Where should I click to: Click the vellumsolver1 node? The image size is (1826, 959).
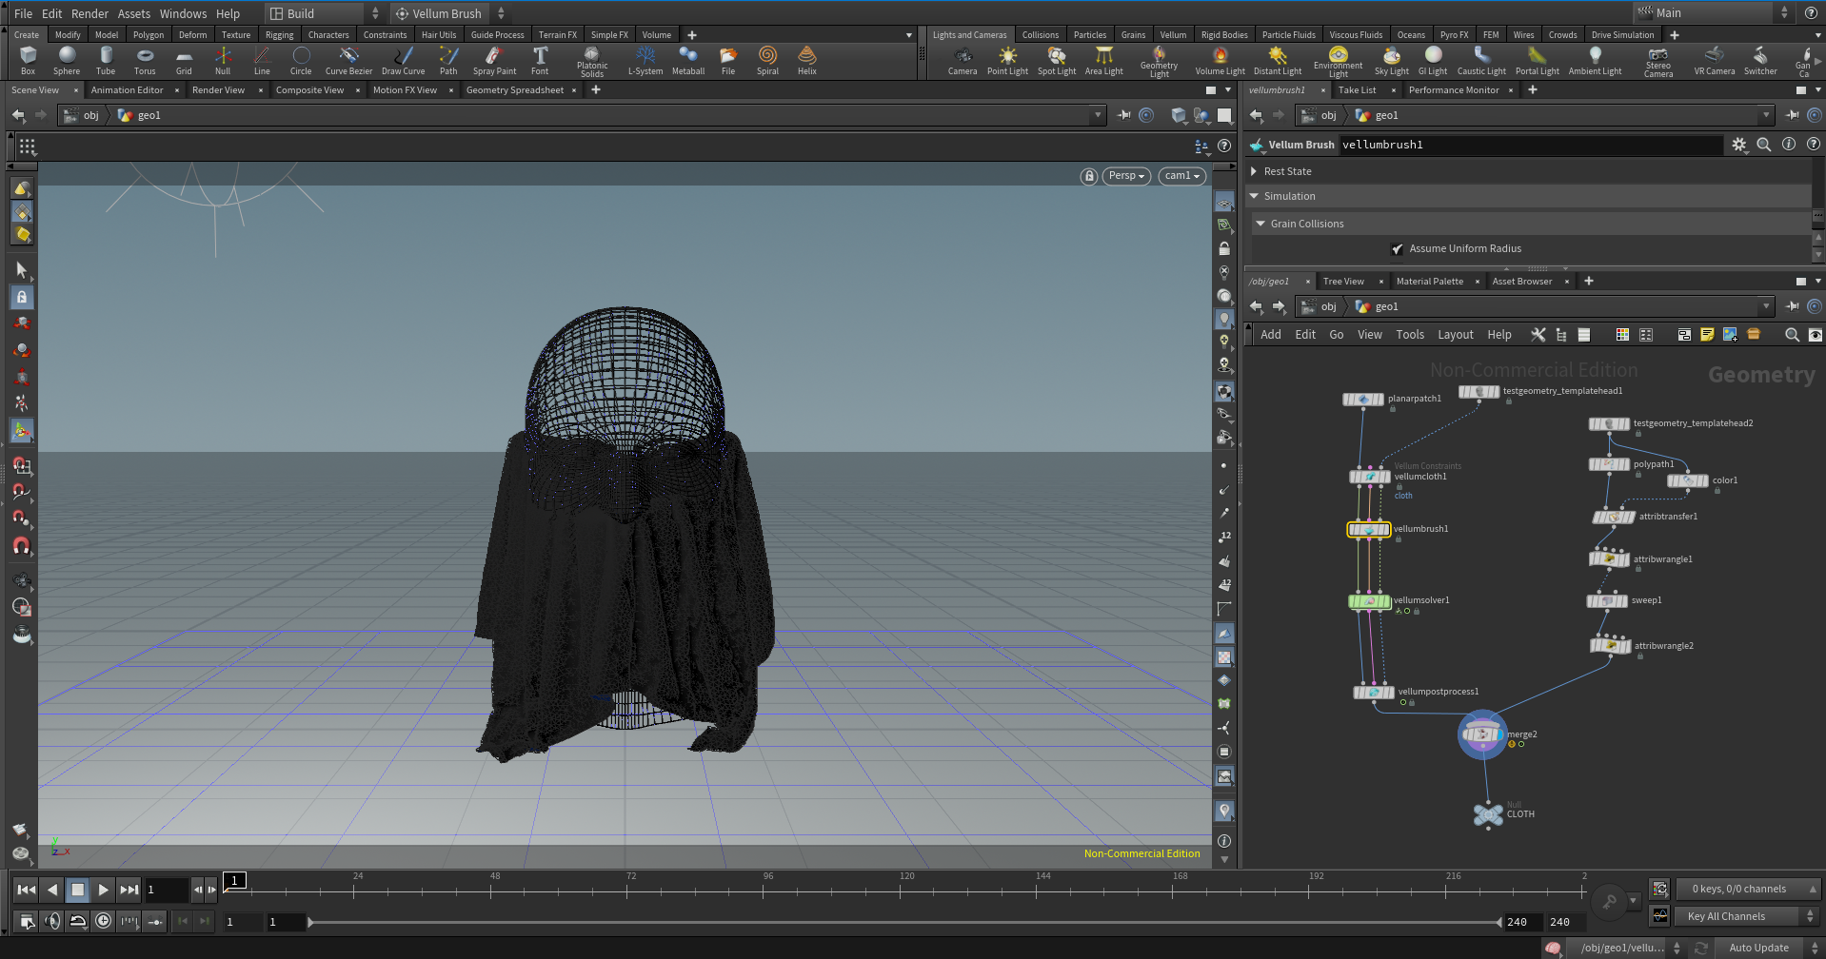1369,601
